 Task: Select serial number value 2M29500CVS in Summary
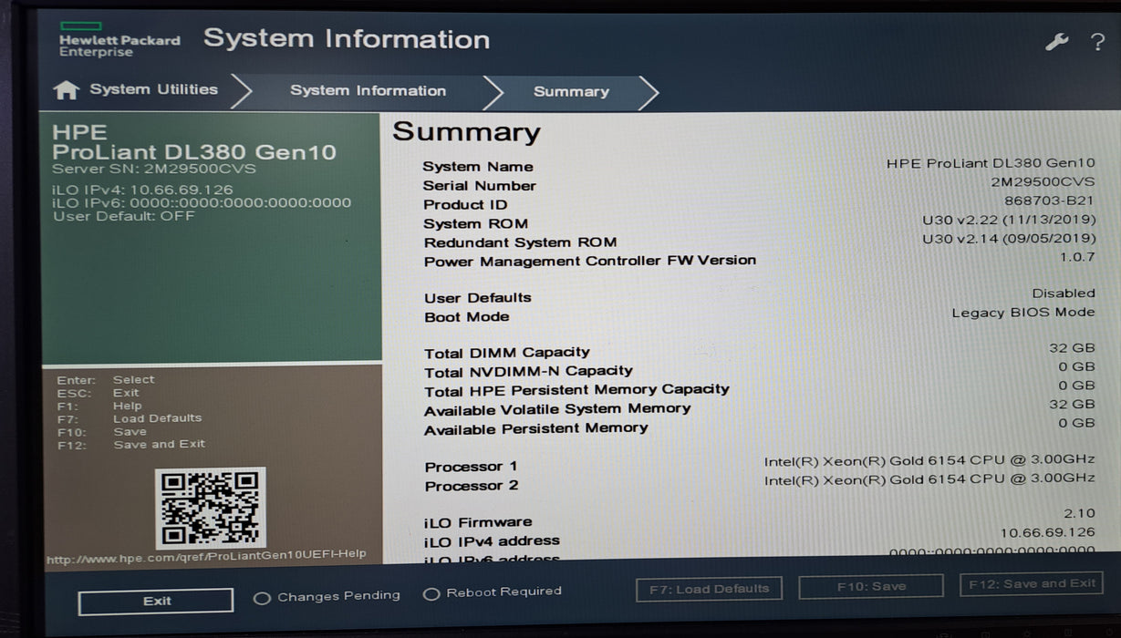pos(1043,181)
